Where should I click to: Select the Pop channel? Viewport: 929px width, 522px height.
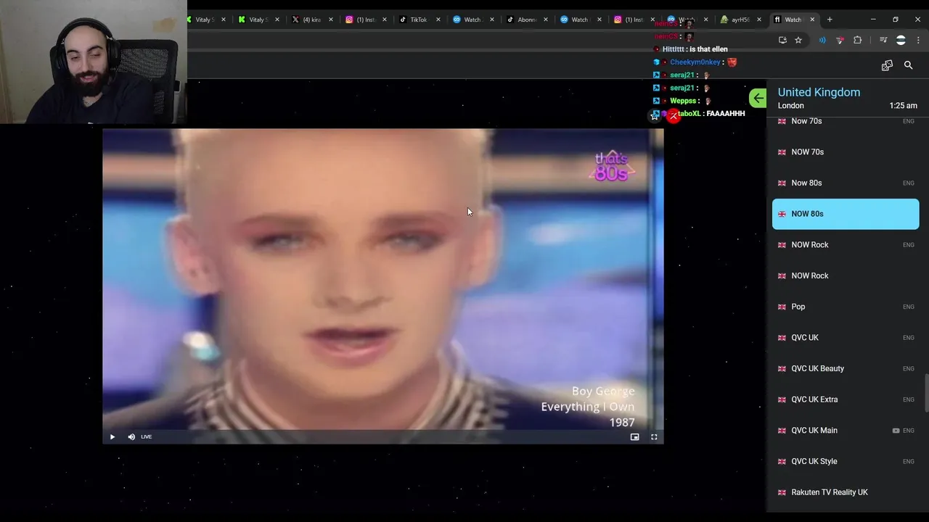pyautogui.click(x=846, y=307)
